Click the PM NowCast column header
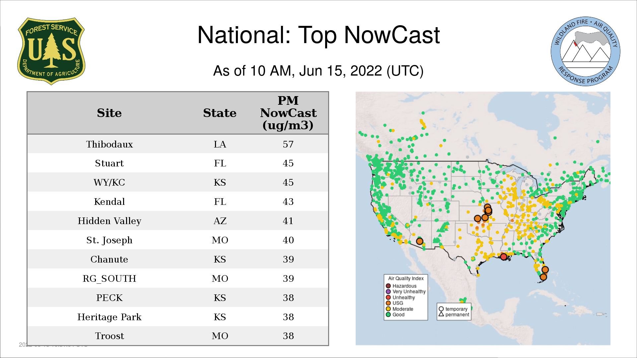Image resolution: width=637 pixels, height=358 pixels. pyautogui.click(x=288, y=113)
